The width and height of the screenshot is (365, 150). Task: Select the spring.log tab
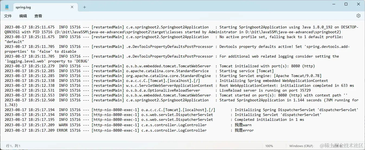click(x=45, y=7)
